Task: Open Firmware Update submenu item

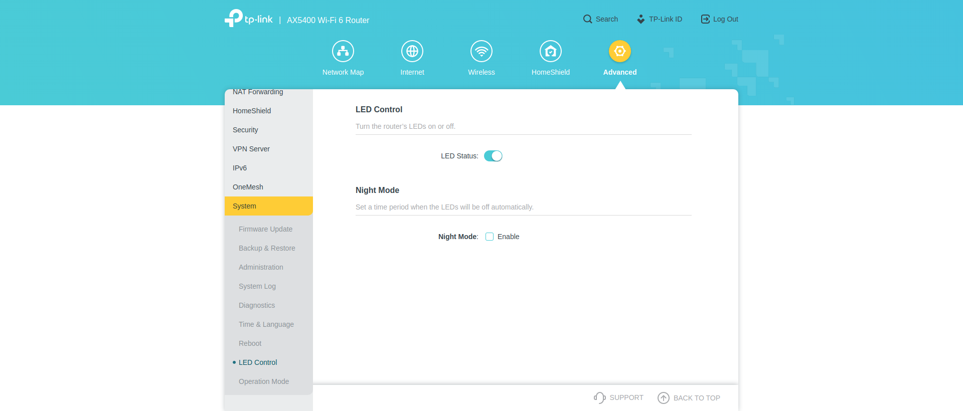Action: 265,229
